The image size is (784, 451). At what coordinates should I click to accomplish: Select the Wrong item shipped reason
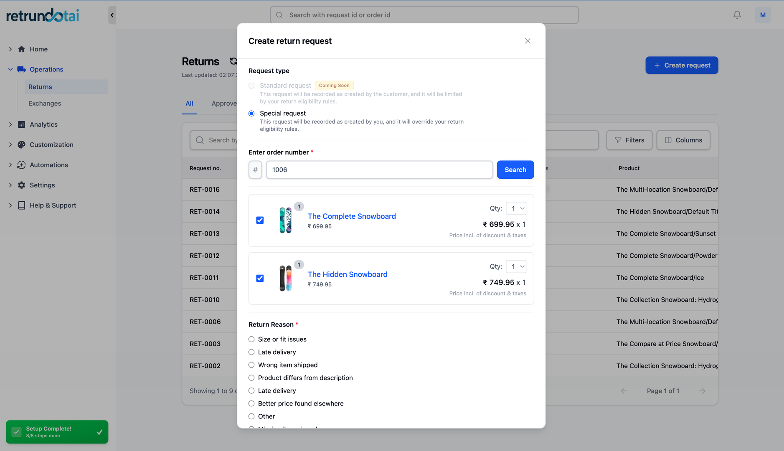click(251, 365)
